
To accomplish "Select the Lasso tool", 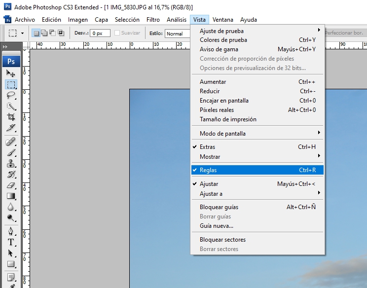I will [11, 95].
